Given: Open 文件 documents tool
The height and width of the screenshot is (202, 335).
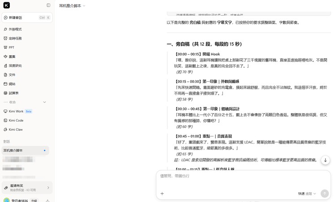Looking at the screenshot, I should click(x=27, y=75).
